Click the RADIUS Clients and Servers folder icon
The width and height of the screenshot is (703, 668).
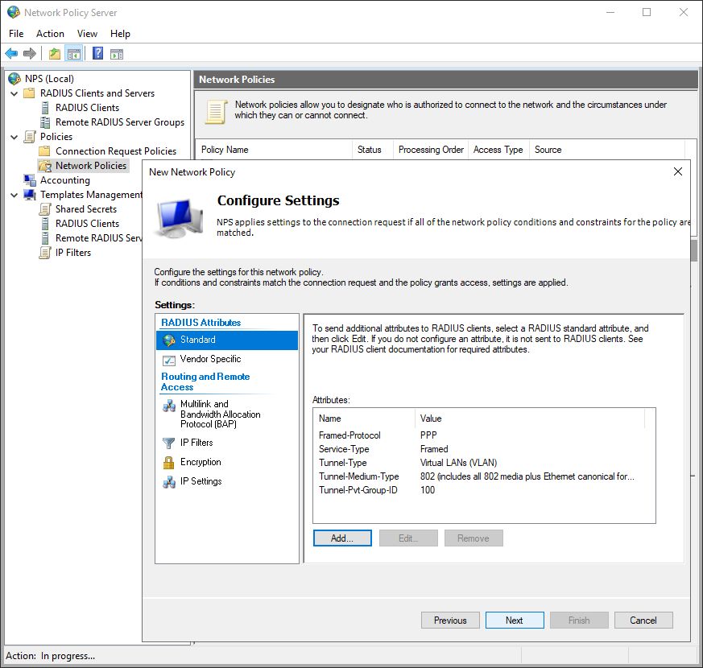point(29,93)
